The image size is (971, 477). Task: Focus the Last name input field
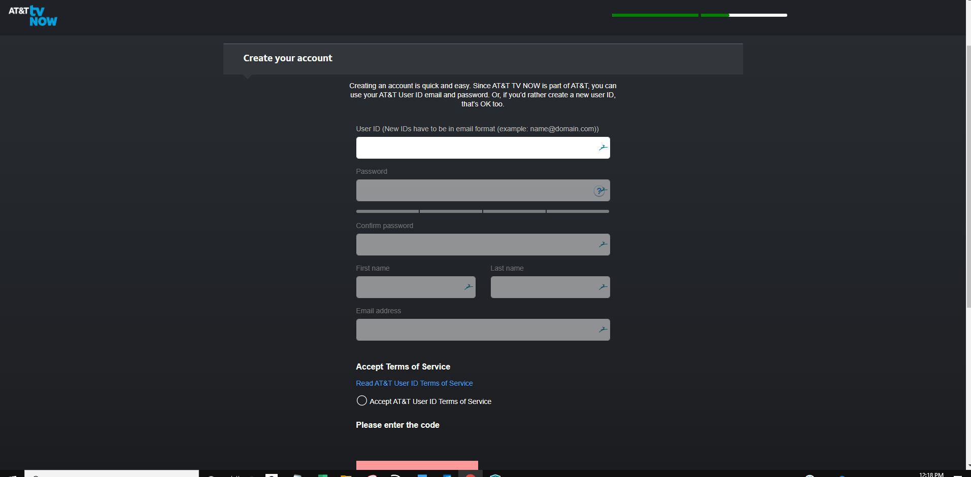point(550,287)
